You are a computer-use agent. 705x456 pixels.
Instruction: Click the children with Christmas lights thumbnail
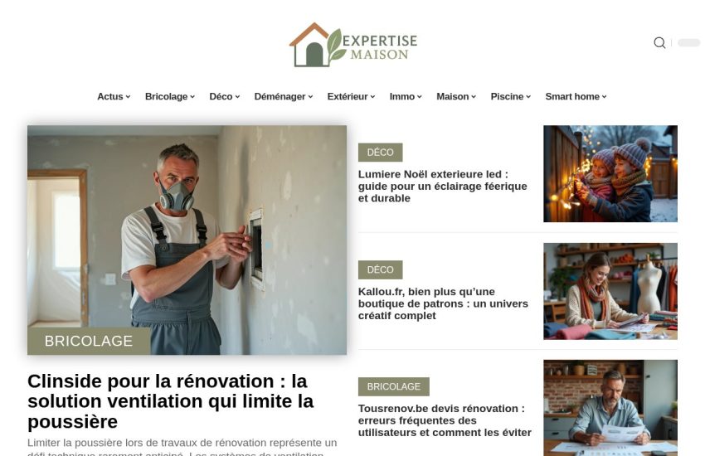coord(610,173)
